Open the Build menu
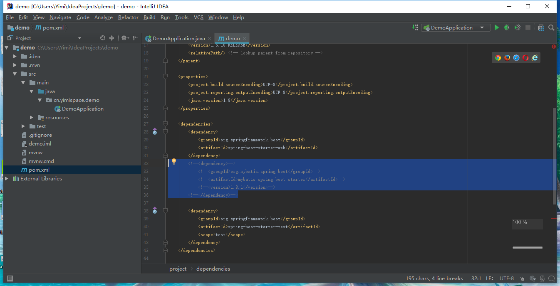This screenshot has height=286, width=560. click(149, 17)
